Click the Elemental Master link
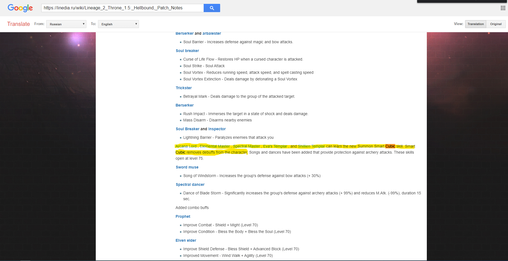Image resolution: width=508 pixels, height=261 pixels. pyautogui.click(x=215, y=146)
